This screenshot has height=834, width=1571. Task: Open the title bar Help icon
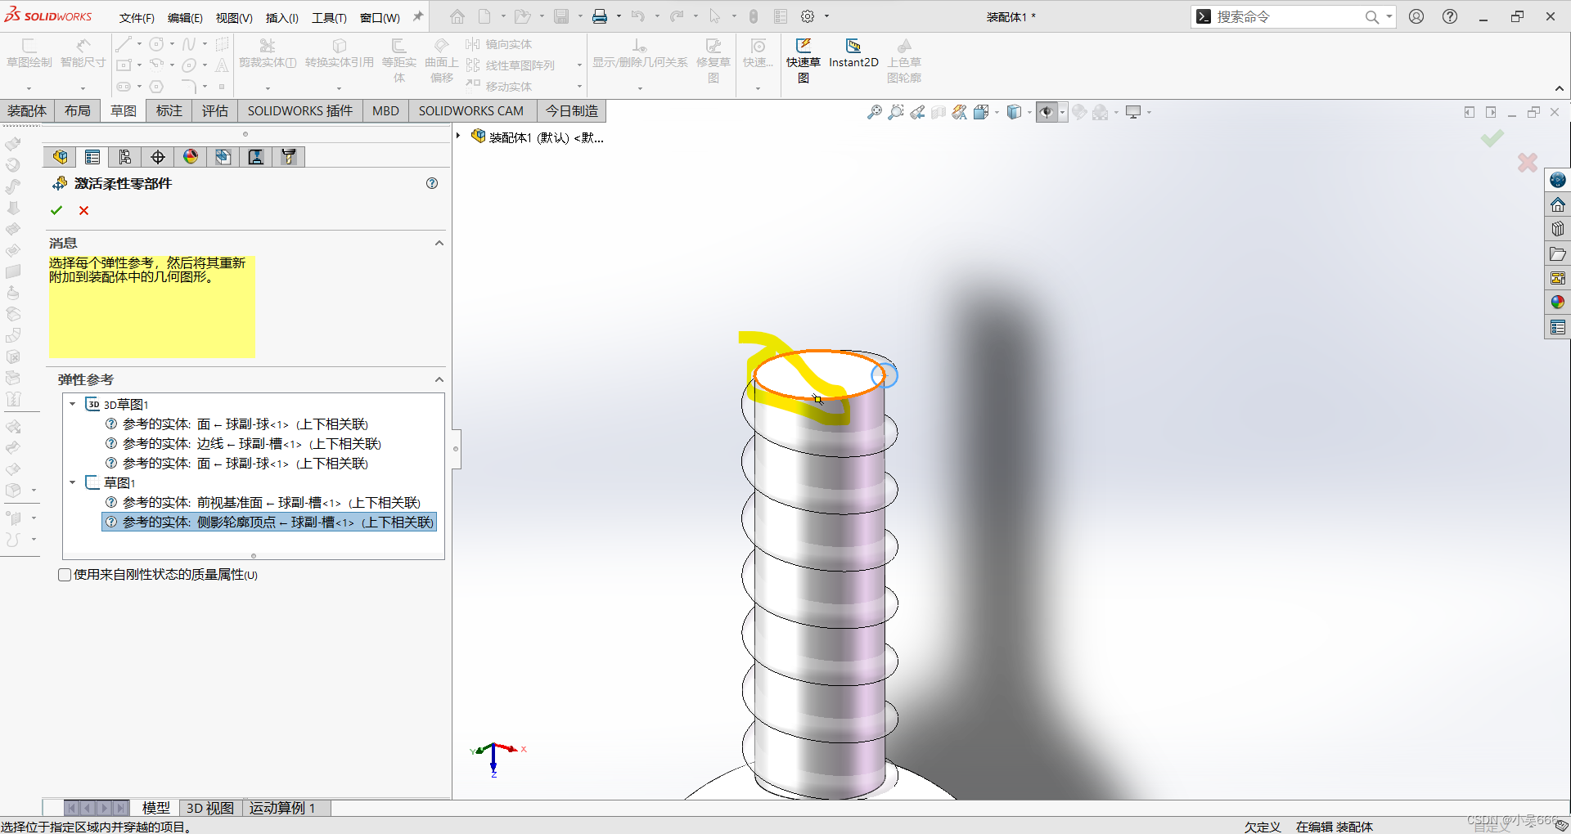1450,16
